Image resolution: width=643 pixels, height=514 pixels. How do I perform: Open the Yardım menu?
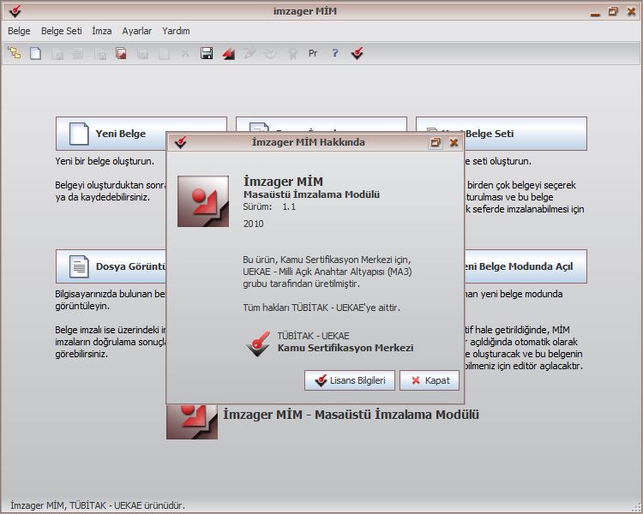click(176, 31)
